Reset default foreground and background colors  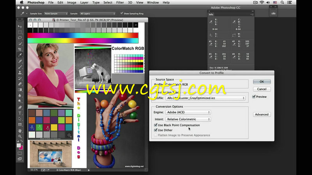click(x=18, y=141)
